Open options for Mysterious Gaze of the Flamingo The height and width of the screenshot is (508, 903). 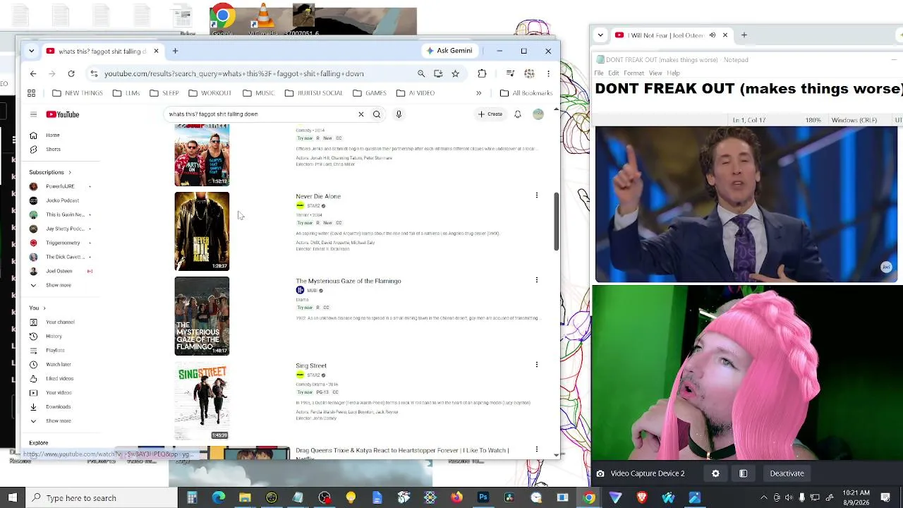tap(536, 280)
